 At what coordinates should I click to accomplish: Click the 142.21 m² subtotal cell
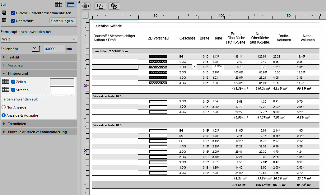coord(239,179)
